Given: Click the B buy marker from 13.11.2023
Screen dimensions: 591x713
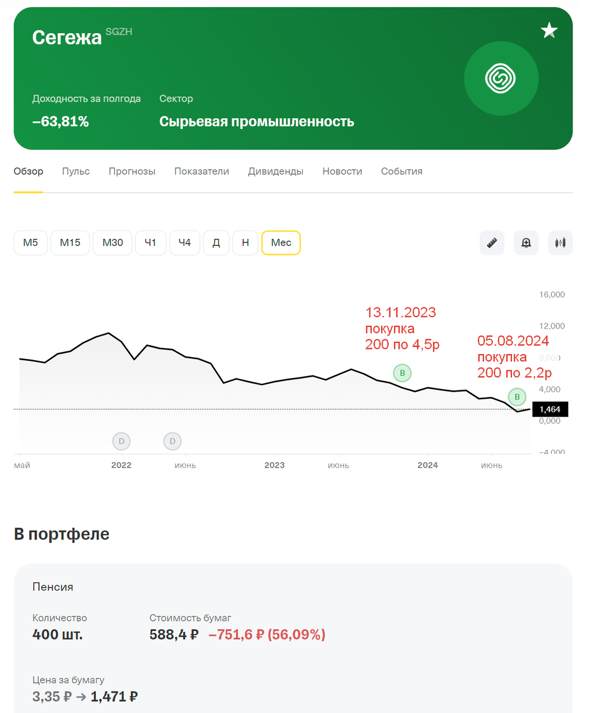Looking at the screenshot, I should click(x=403, y=373).
